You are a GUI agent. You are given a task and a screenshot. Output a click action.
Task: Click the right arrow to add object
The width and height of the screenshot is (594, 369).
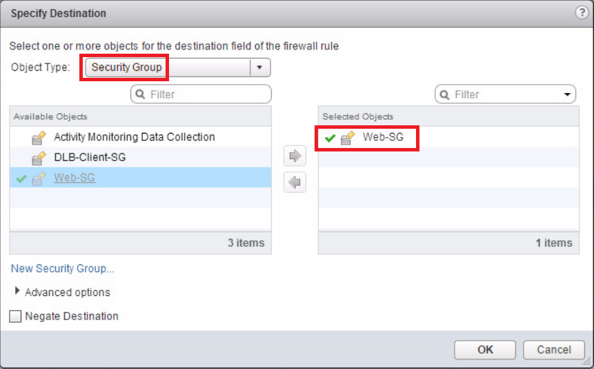[x=295, y=156]
